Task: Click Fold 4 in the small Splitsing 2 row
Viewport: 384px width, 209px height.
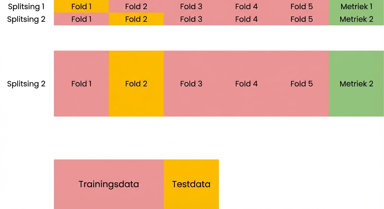Action: [246, 19]
